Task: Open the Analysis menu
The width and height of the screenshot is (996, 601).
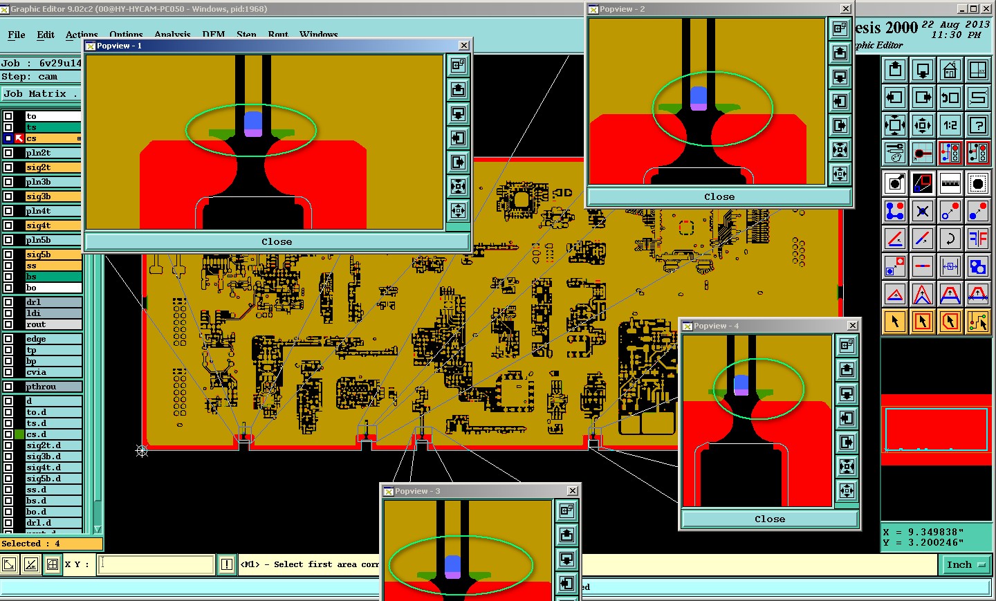Action: (172, 35)
